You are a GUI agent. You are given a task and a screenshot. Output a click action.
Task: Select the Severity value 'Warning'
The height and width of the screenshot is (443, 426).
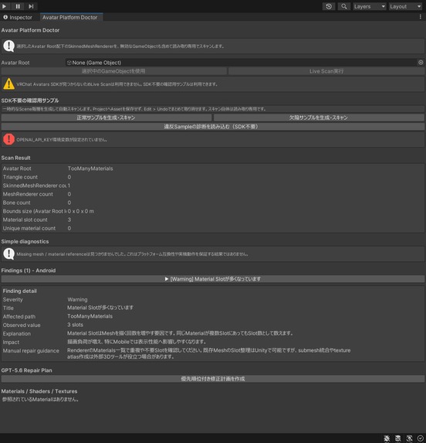pyautogui.click(x=77, y=299)
